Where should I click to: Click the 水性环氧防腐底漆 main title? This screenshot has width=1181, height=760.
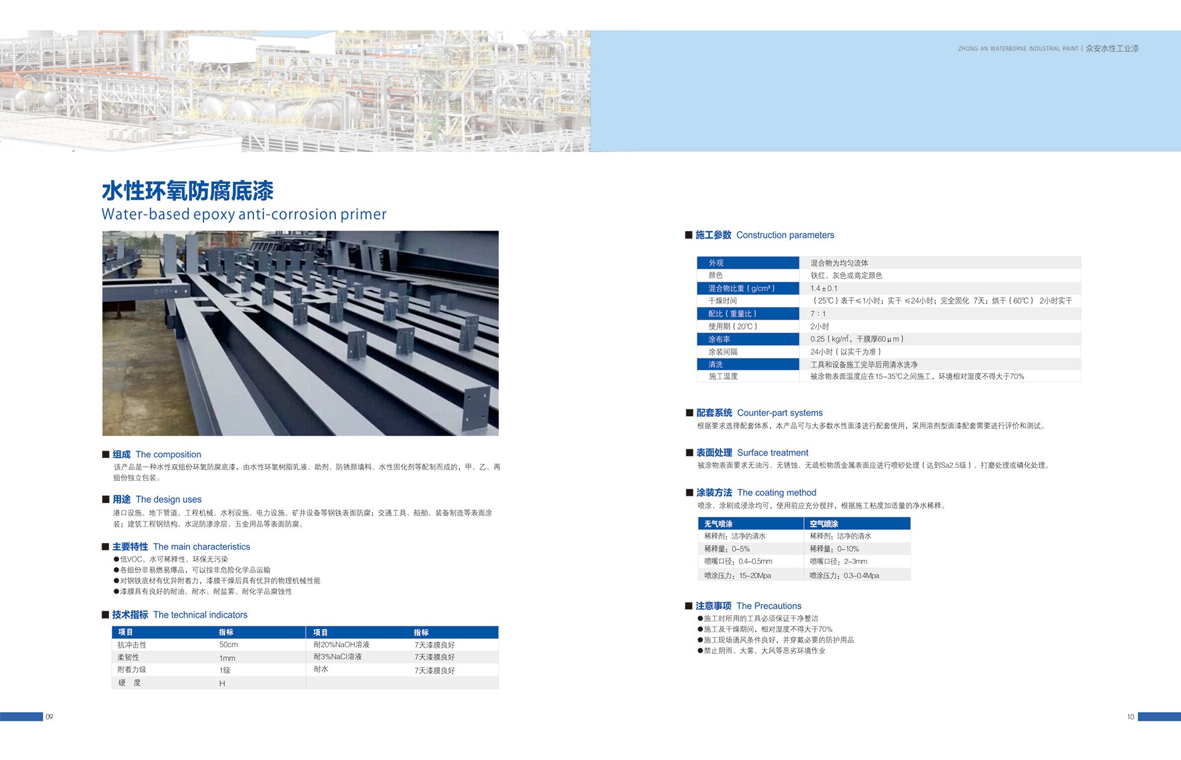pyautogui.click(x=188, y=191)
